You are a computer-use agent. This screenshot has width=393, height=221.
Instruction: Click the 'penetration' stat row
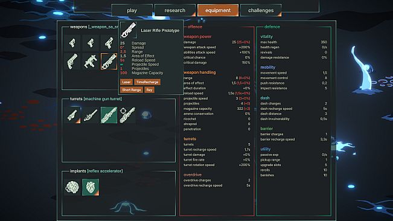(x=217, y=129)
